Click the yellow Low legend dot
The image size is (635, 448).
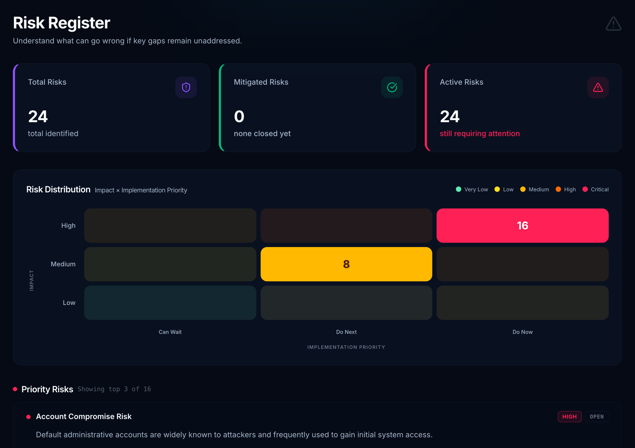tap(497, 189)
